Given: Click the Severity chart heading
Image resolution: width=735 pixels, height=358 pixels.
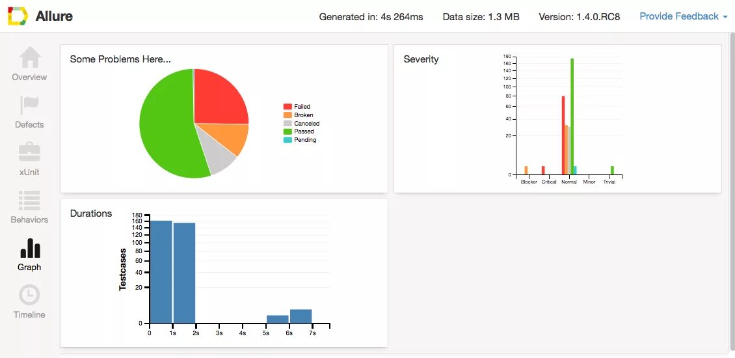Looking at the screenshot, I should tap(421, 59).
